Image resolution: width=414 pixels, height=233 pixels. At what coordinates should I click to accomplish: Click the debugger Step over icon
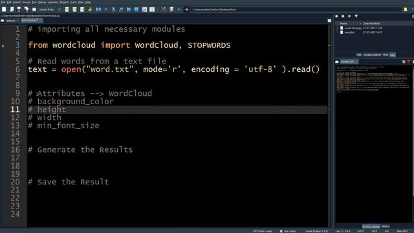tap(106, 9)
